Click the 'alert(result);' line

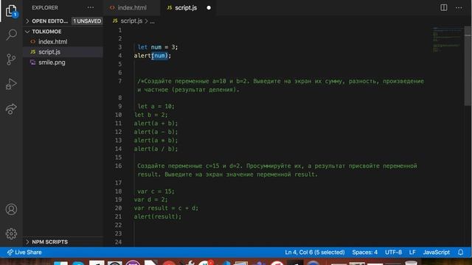158,216
